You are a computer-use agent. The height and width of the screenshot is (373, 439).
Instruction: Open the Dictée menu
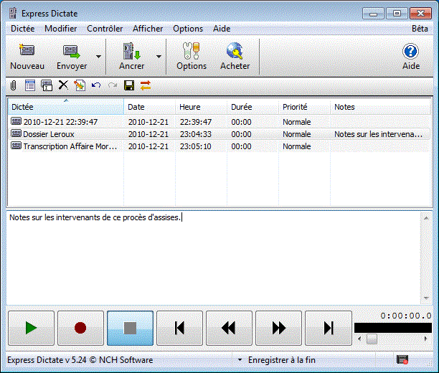(23, 29)
